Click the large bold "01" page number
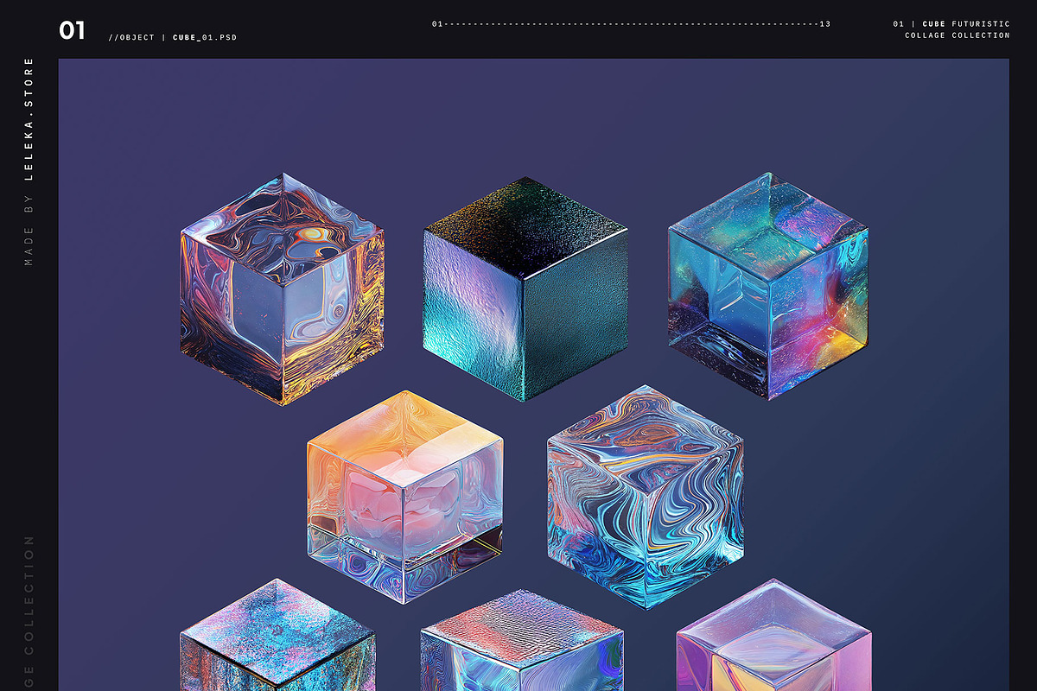The height and width of the screenshot is (691, 1037). 72,31
